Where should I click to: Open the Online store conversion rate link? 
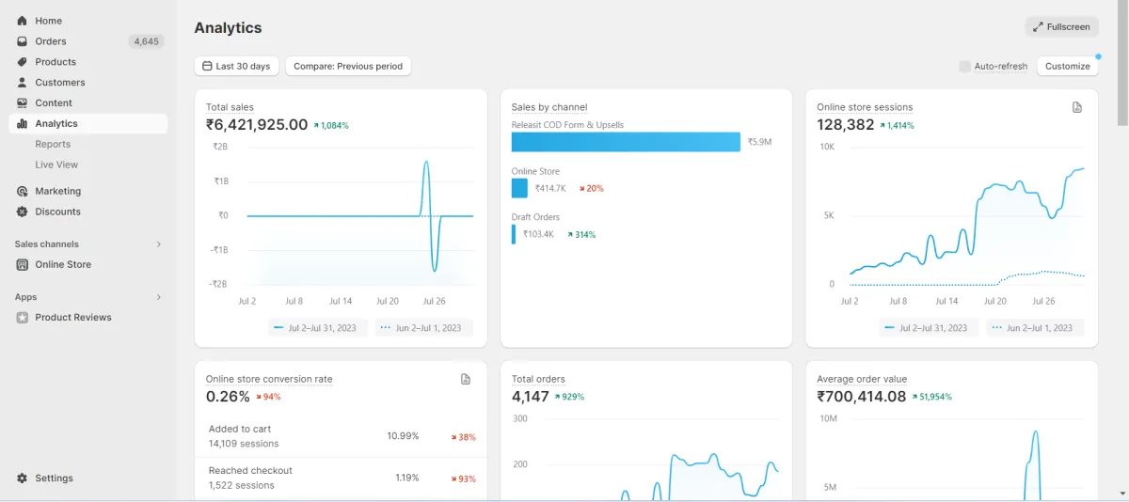coord(269,379)
